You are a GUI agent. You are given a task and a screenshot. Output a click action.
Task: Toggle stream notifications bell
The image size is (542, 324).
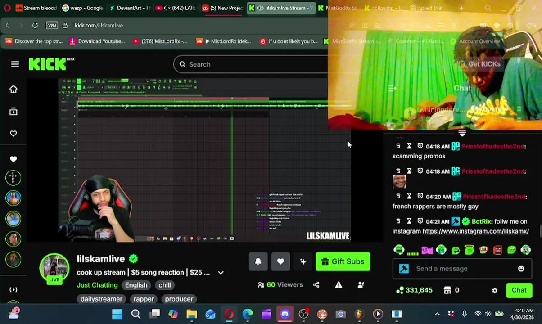coord(258,261)
